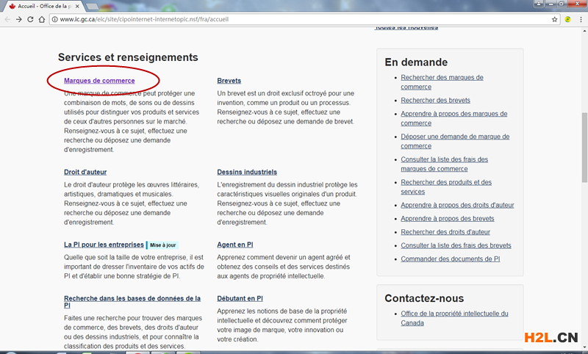Open the Dessins industriels link
The image size is (588, 354).
click(x=247, y=173)
